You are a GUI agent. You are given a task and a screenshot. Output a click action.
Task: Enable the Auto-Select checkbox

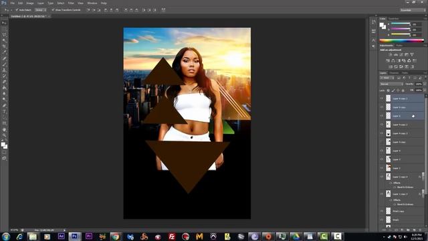[x=16, y=10]
